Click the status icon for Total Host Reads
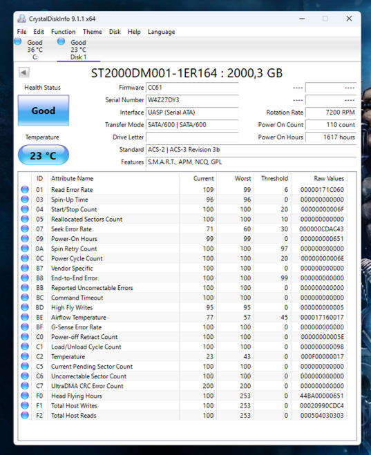This screenshot has width=371, height=455. (25, 415)
